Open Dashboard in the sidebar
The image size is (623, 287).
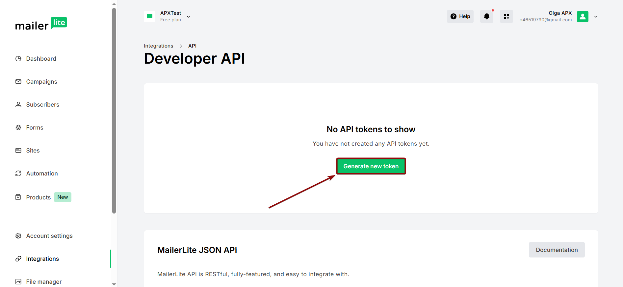pos(41,59)
